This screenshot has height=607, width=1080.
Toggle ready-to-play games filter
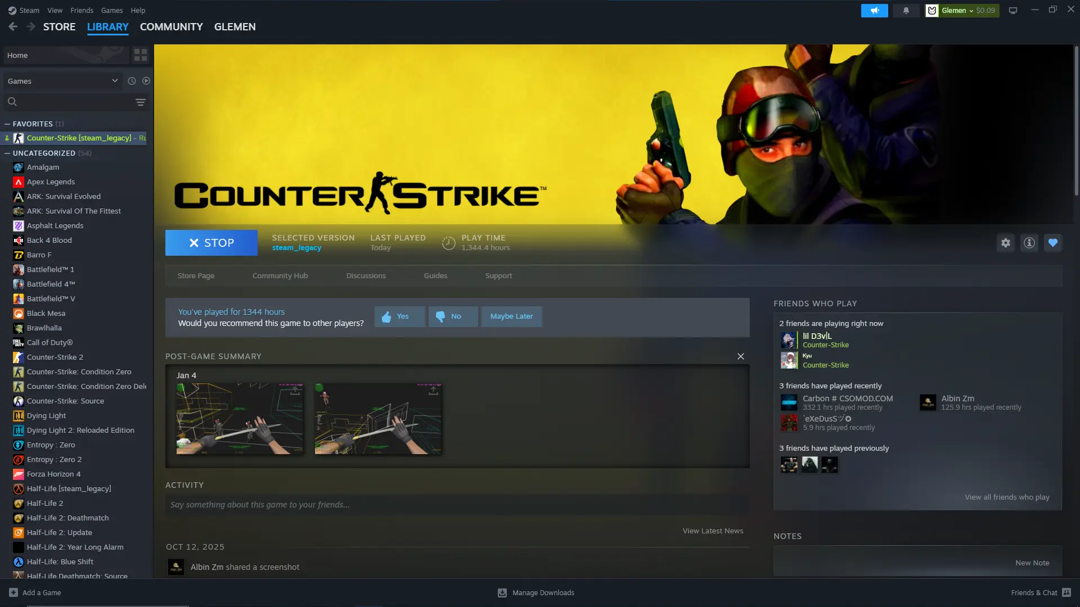point(146,81)
